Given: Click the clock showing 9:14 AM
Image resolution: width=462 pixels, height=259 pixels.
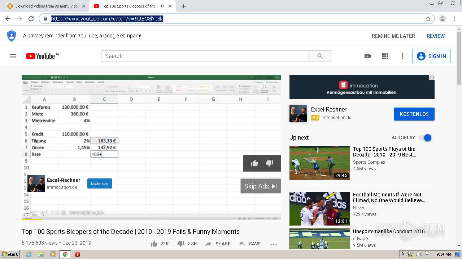Looking at the screenshot, I should pos(444,254).
